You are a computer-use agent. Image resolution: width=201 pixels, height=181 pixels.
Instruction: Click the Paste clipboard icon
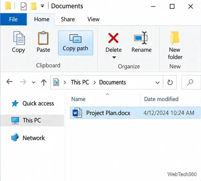[43, 38]
